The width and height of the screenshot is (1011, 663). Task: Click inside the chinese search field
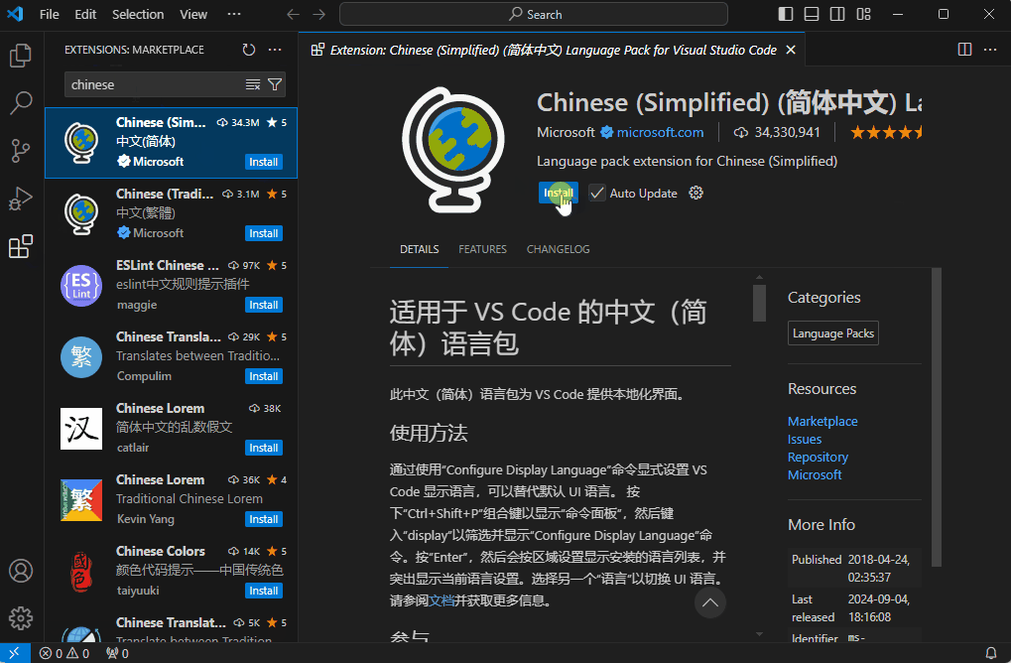[149, 85]
